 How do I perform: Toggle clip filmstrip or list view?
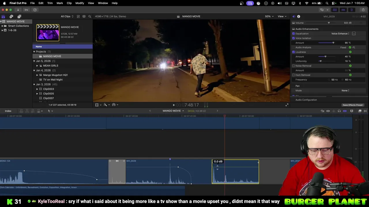pyautogui.click(x=78, y=16)
